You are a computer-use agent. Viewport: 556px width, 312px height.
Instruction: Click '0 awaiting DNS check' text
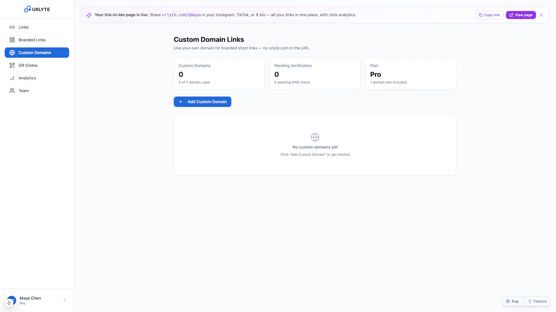[292, 82]
